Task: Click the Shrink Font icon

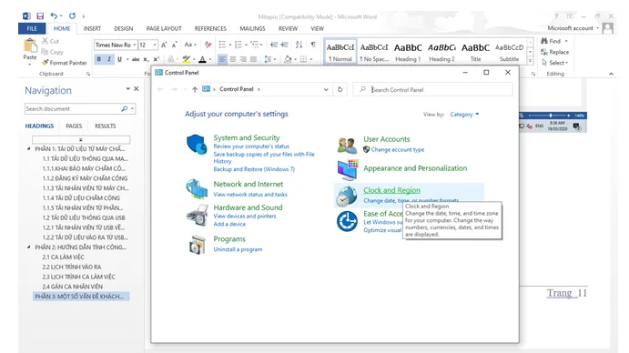Action: (x=175, y=45)
